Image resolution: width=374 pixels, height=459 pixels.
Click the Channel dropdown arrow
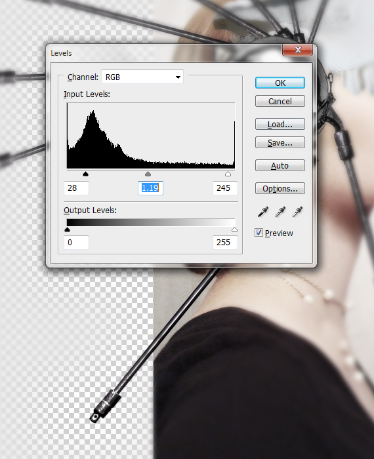pos(178,77)
